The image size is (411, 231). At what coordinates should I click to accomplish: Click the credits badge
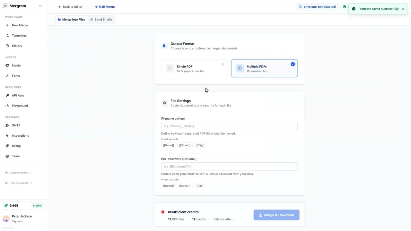click(37, 206)
